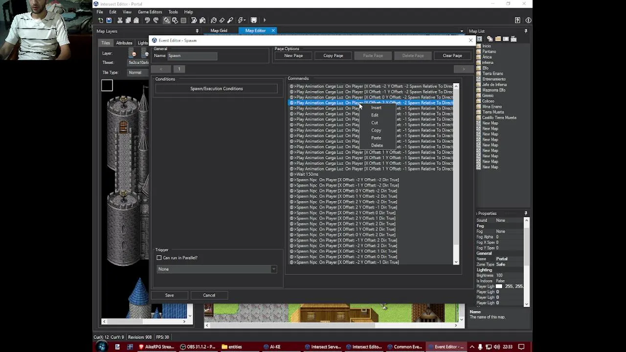Click the Cut scissors toolbar icon

pos(120,20)
